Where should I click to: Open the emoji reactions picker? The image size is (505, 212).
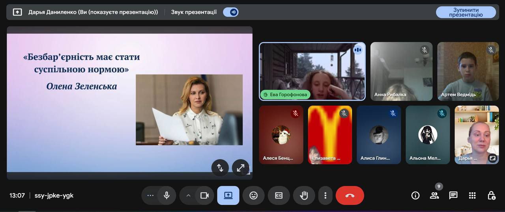click(x=253, y=195)
